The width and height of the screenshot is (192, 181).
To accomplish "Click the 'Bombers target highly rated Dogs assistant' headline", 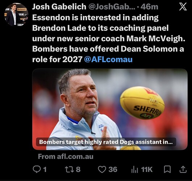I will pyautogui.click(x=106, y=142).
